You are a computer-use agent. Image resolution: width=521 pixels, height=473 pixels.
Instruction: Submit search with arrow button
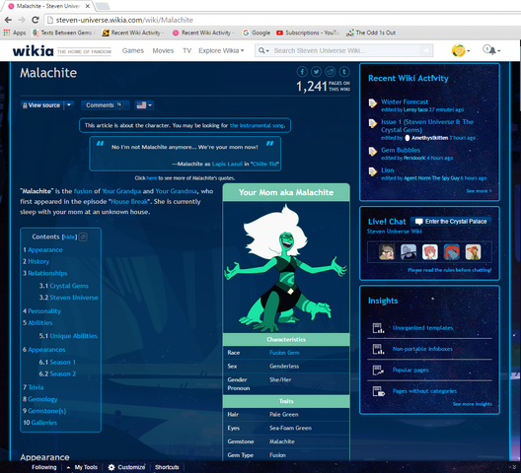tap(425, 50)
